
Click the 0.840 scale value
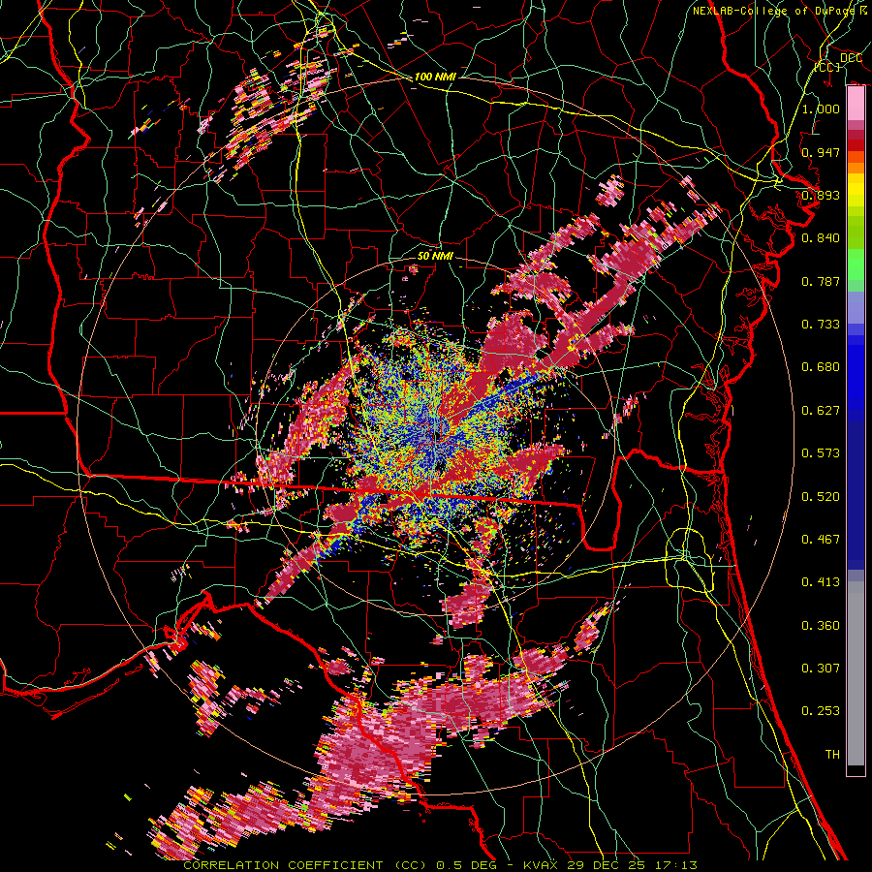[821, 238]
